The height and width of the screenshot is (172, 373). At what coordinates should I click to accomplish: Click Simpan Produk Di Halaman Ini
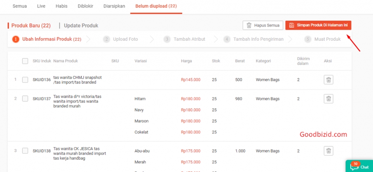click(318, 25)
